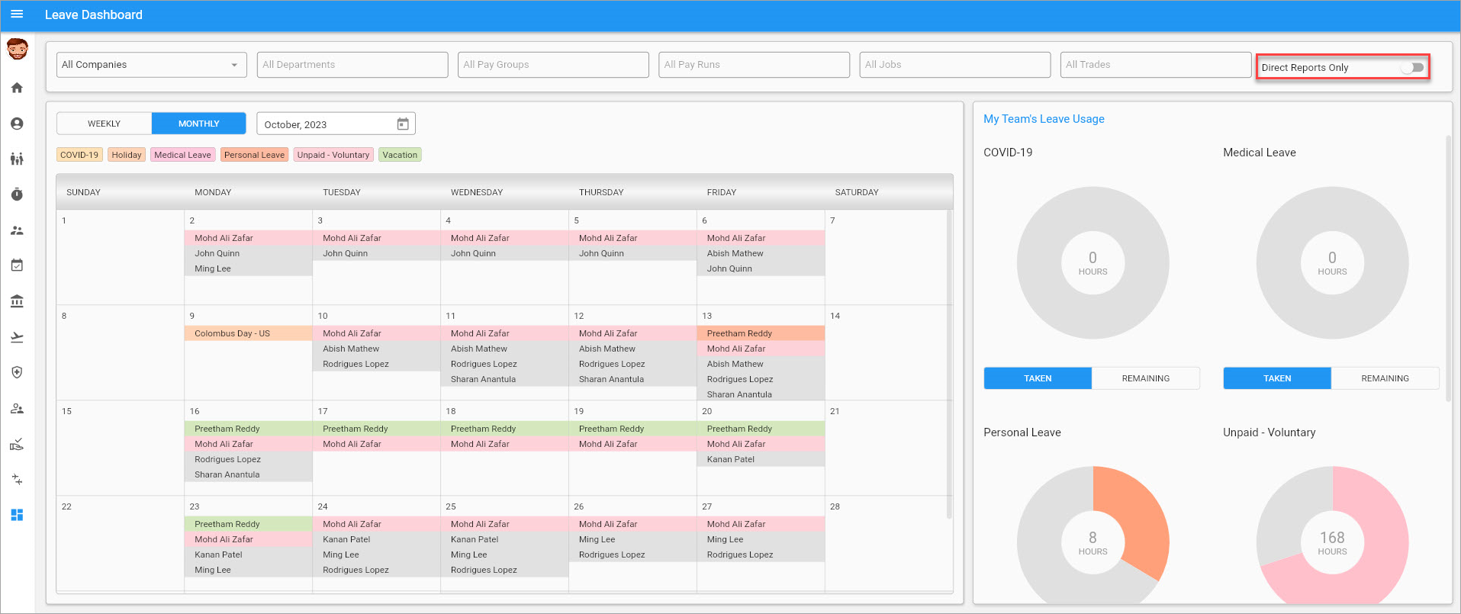
Task: Click the COVID-19 legend tag
Action: coord(79,155)
